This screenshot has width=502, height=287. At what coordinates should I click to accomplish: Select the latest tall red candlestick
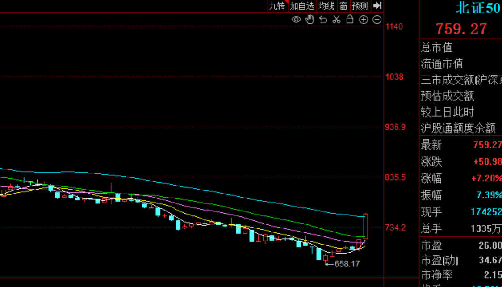366,226
